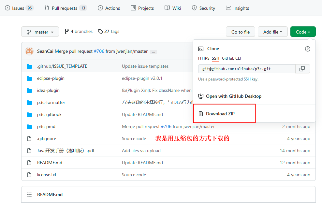The height and width of the screenshot is (203, 322).
Task: Click folder icon next to p3c-gitbook
Action: (x=29, y=115)
